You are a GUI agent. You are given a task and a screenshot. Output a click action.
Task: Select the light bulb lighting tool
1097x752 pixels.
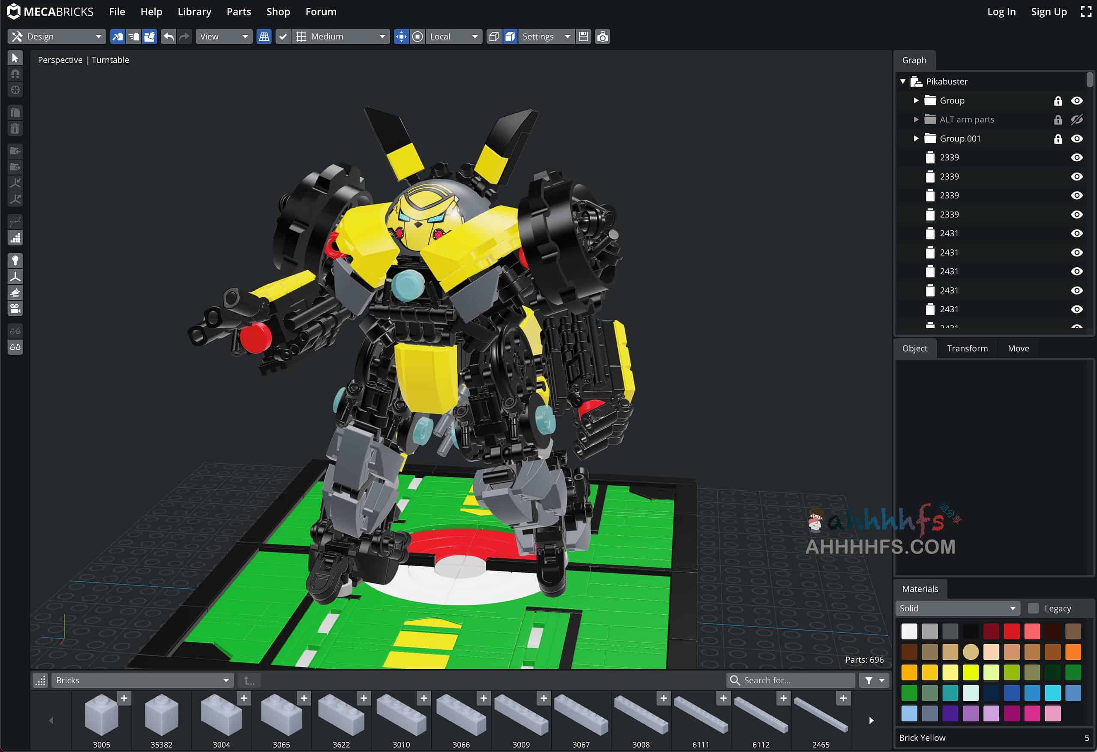click(x=15, y=260)
